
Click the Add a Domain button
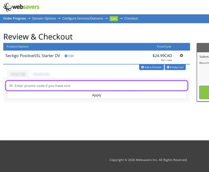tap(151, 67)
